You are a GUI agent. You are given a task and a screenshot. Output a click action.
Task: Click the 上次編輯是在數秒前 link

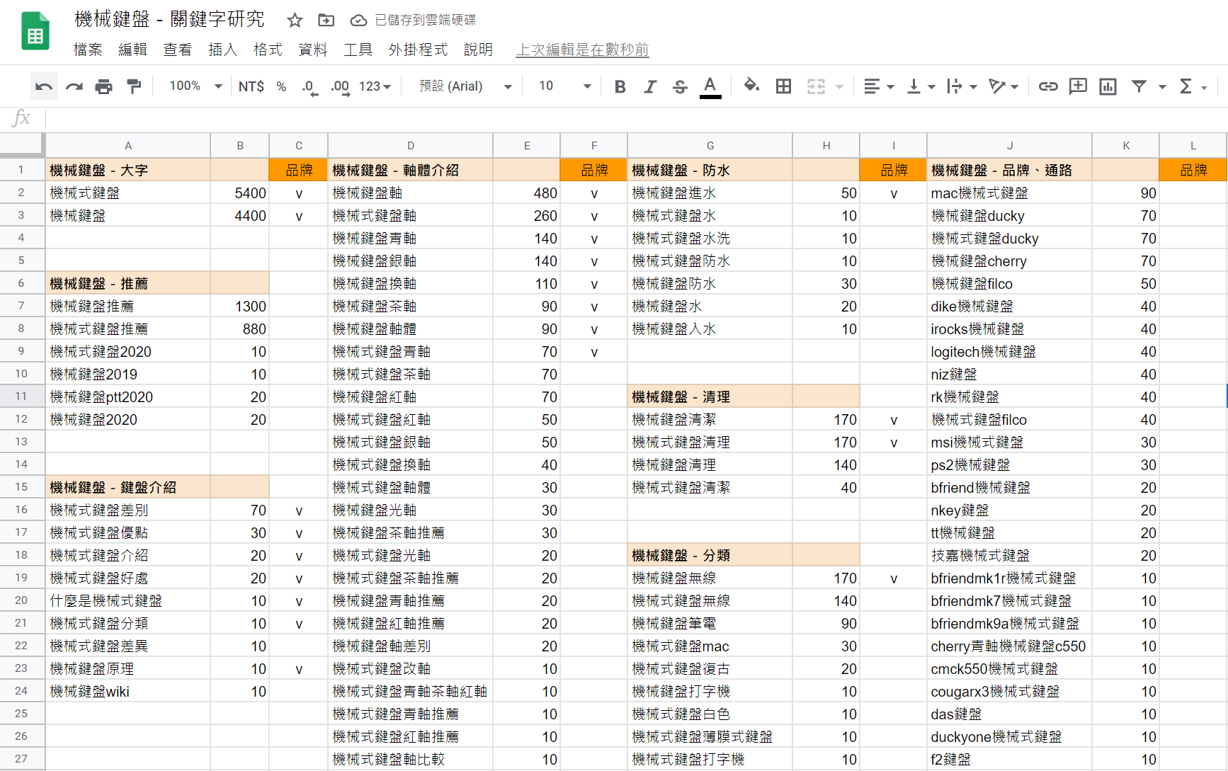582,50
